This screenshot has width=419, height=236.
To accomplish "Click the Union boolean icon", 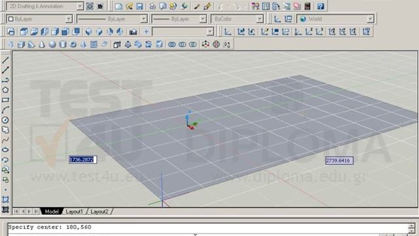I will pyautogui.click(x=172, y=45).
